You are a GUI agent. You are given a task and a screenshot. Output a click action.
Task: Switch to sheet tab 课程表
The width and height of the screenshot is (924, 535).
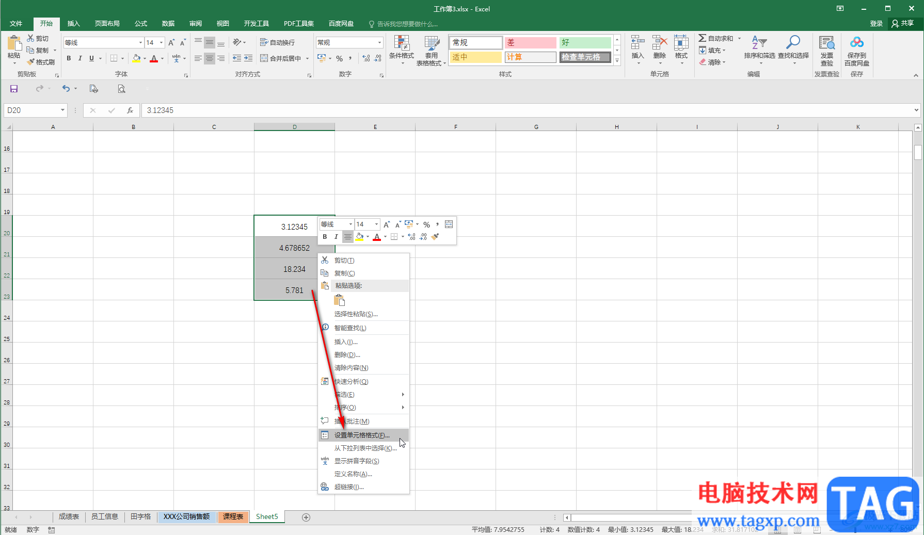(x=233, y=517)
